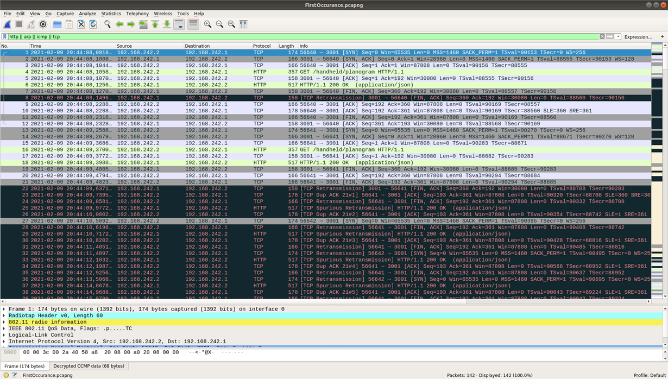
Task: Open recent display filters dropdown
Action: [618, 37]
